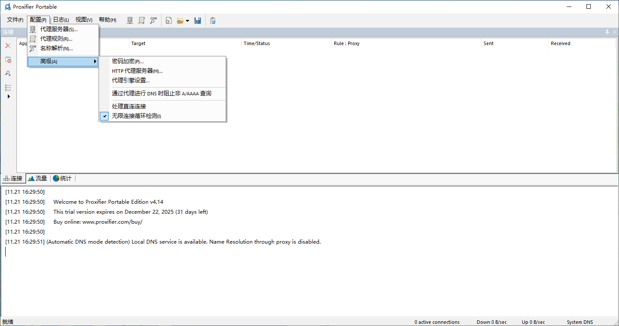This screenshot has height=326, width=619.
Task: Select 代理服务器(S)... from the menu
Action: [x=59, y=29]
